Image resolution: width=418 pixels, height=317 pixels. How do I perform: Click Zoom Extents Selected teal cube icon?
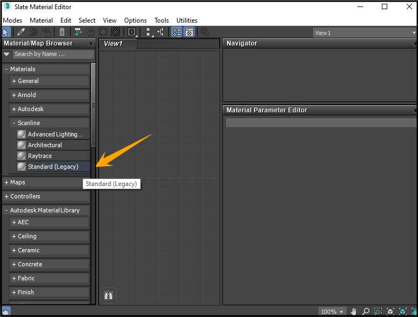pyautogui.click(x=402, y=311)
